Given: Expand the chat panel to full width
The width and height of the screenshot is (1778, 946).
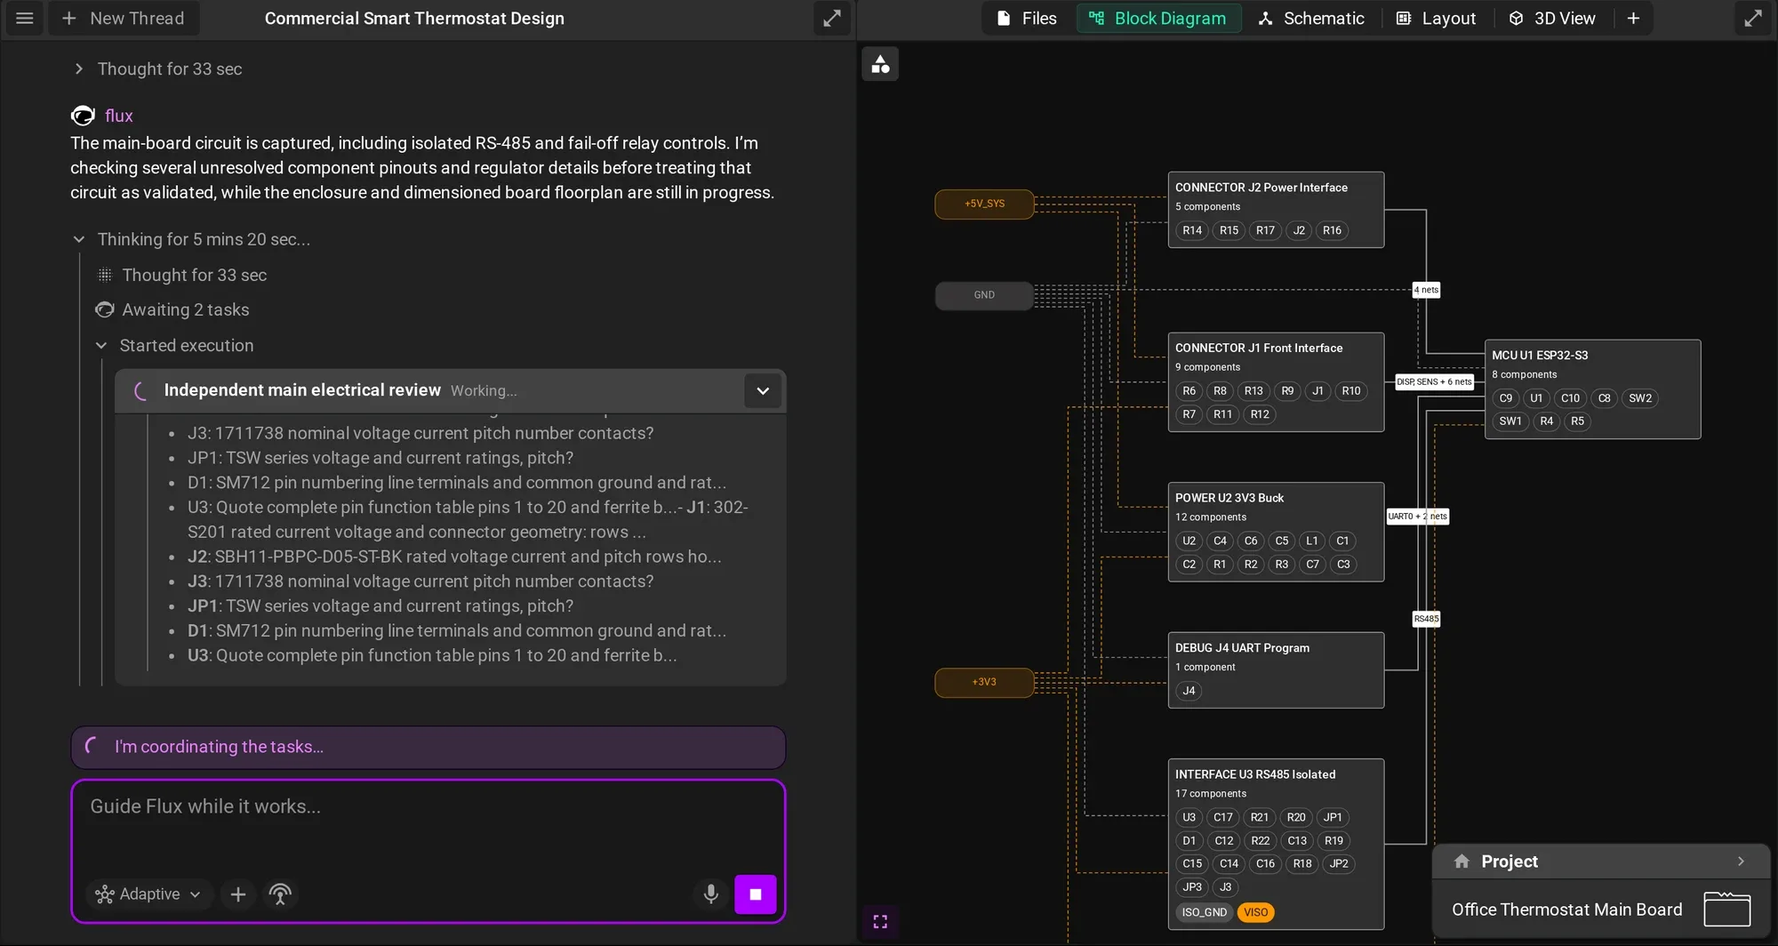Looking at the screenshot, I should click(x=832, y=19).
